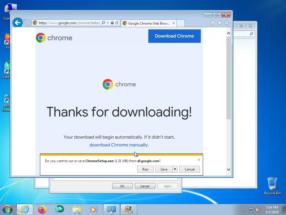Launch the green globe browser on the taskbar

[59, 209]
